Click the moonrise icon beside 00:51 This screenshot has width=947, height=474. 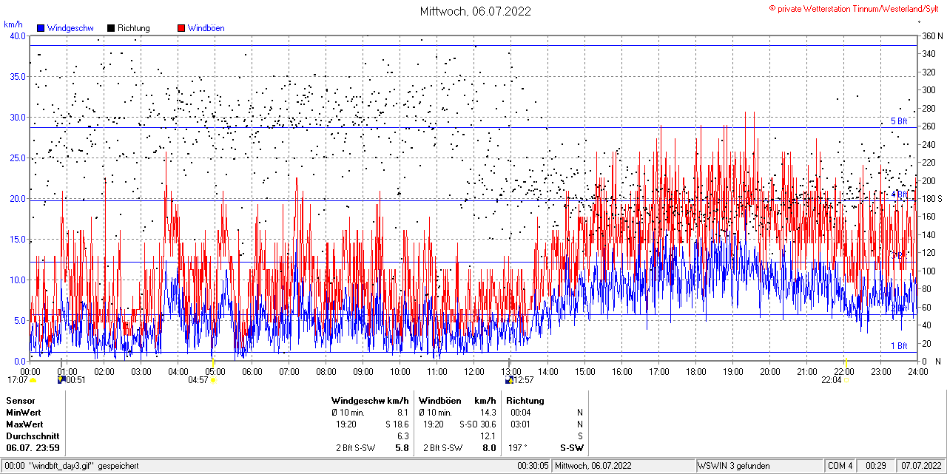click(x=61, y=380)
